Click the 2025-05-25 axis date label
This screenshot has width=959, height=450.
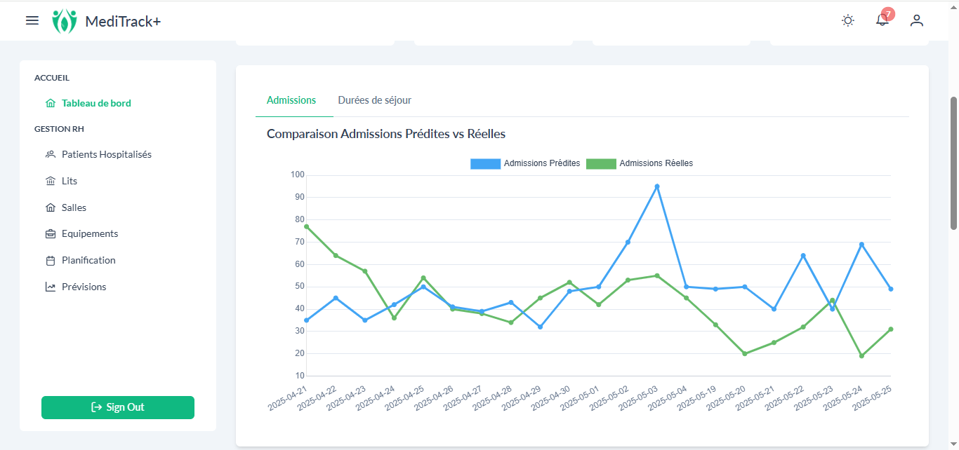872,397
